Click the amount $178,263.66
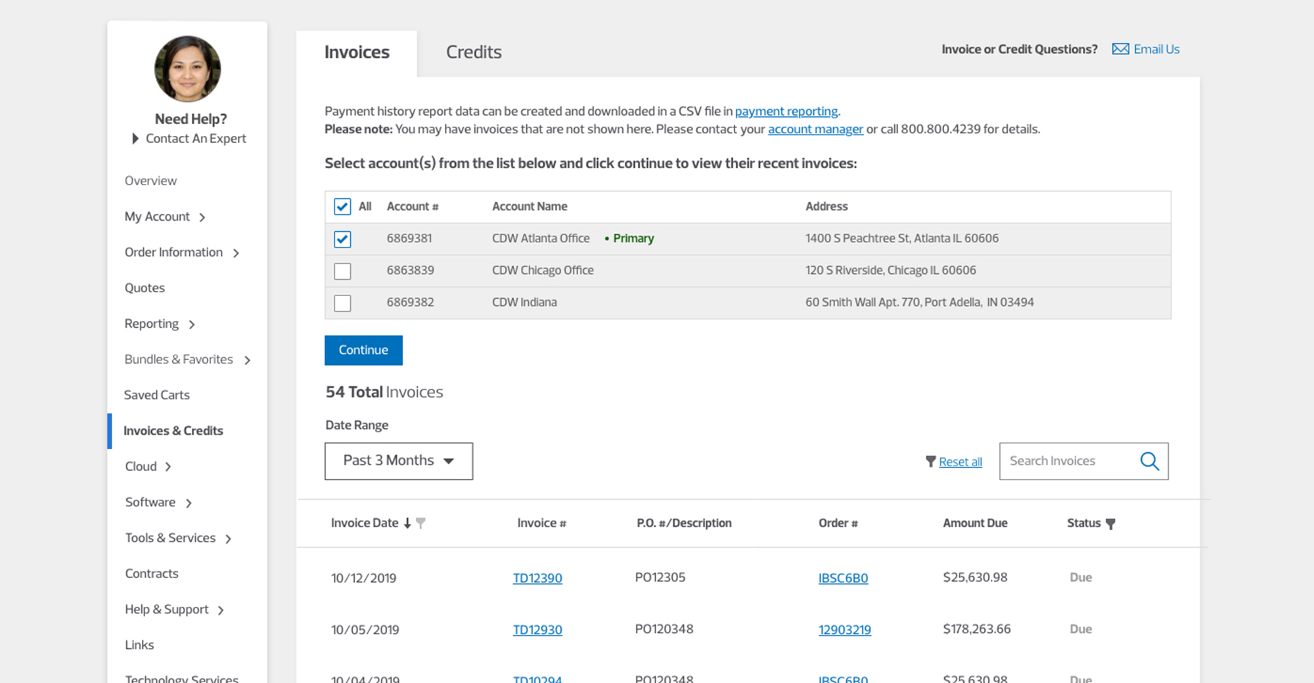Screen dimensions: 1314x683 [x=977, y=629]
